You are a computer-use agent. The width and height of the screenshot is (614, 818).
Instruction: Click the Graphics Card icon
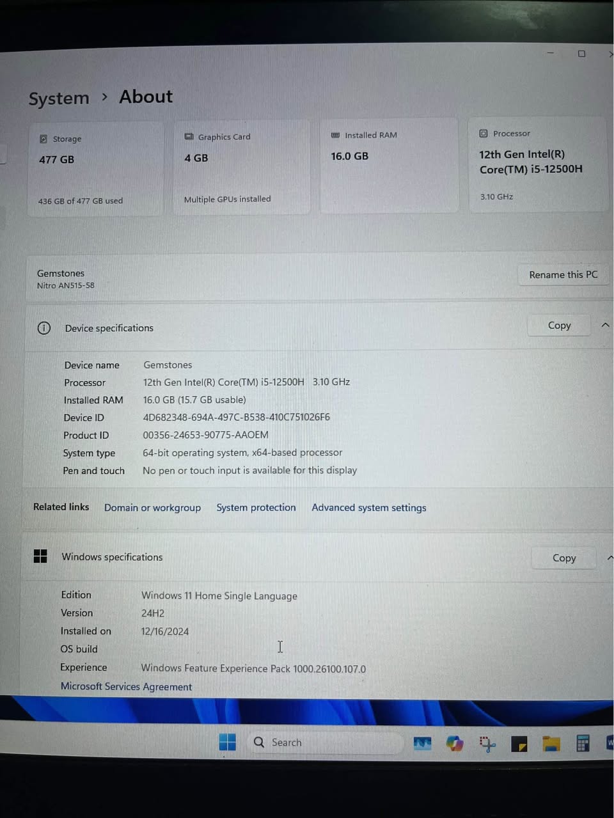point(189,136)
